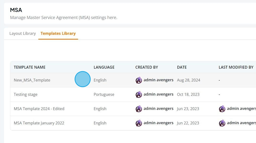Click Created By avatar for MSA Template January 2022
Viewport: 256px width, 143px height.
[x=139, y=123]
